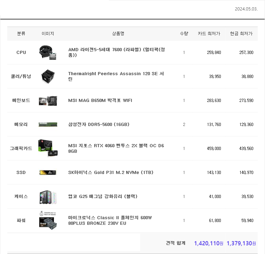Click 마이크로닉스 Classic II 600W product name
Screen dimensions: 265x254
(x=110, y=220)
